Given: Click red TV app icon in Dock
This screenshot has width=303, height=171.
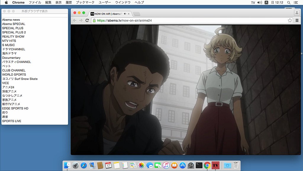Looking at the screenshot, I should tap(215, 165).
